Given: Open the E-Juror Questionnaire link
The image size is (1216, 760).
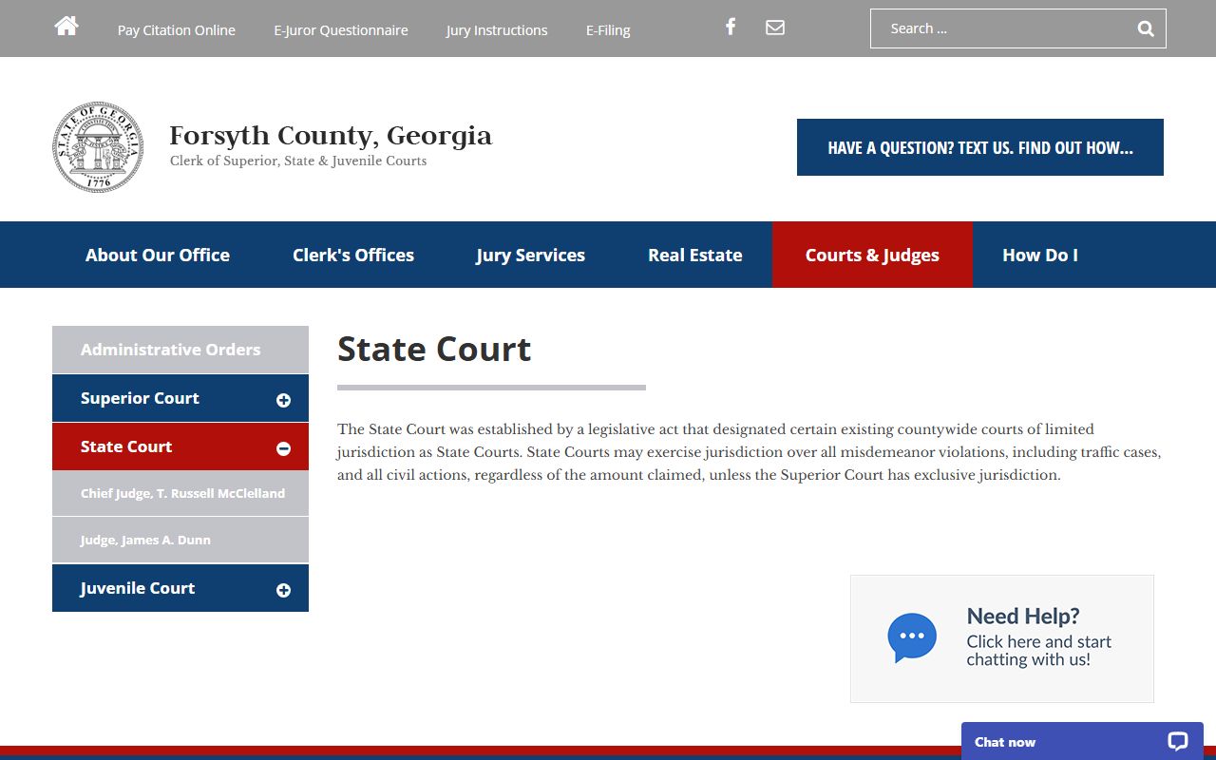Looking at the screenshot, I should pyautogui.click(x=341, y=30).
